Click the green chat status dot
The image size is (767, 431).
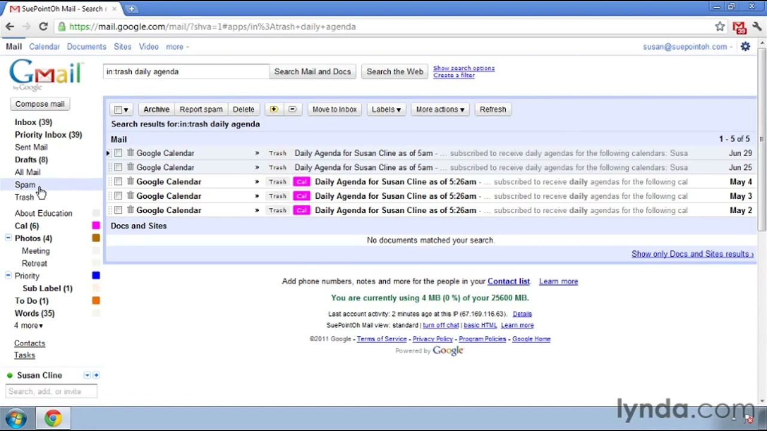coord(10,375)
